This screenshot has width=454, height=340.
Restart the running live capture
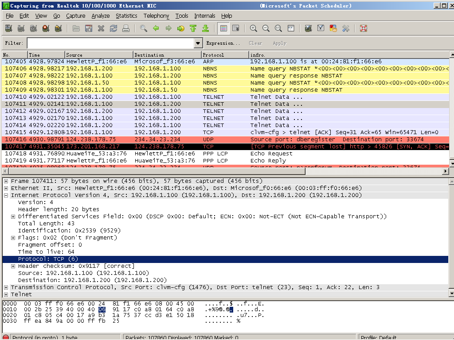58,28
